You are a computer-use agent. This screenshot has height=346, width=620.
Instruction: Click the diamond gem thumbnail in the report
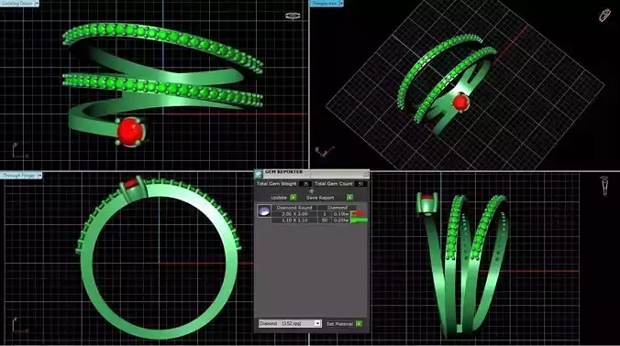264,211
